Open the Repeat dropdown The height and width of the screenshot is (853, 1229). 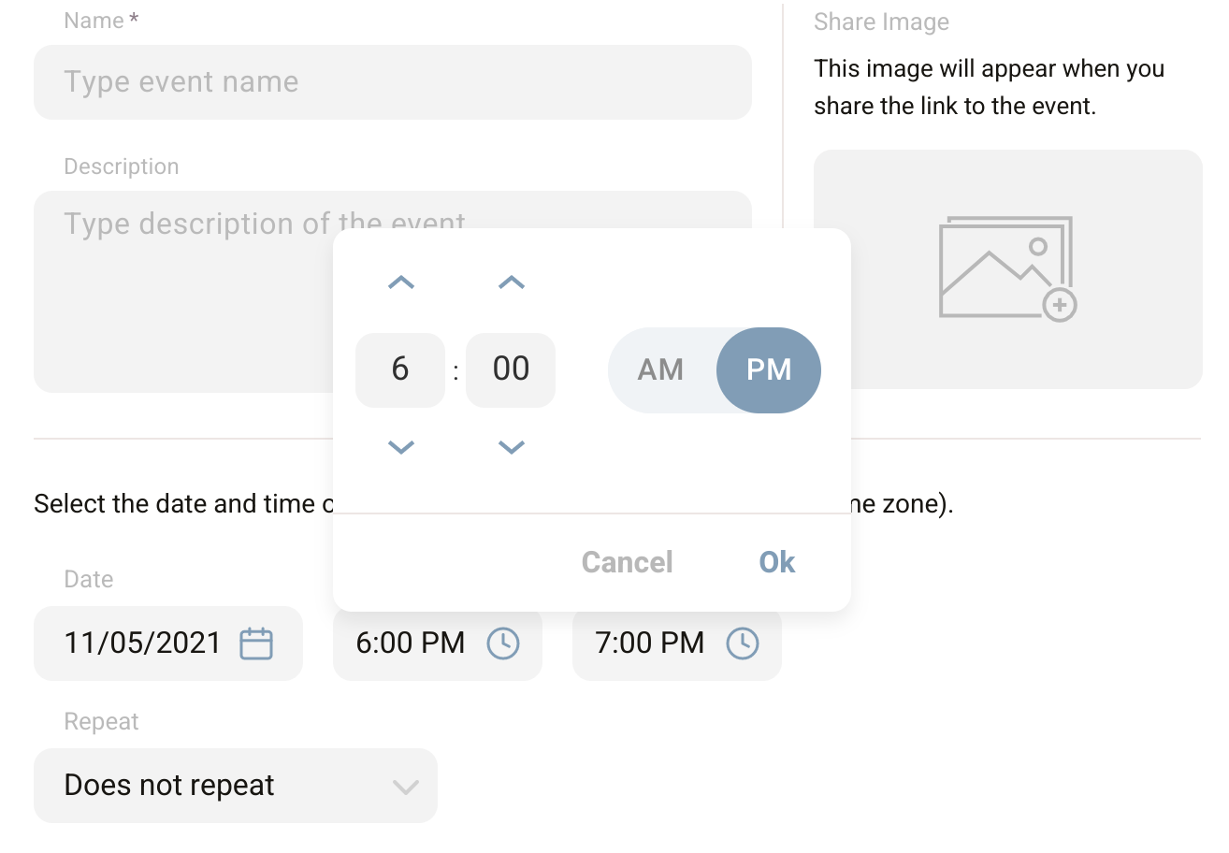[235, 786]
